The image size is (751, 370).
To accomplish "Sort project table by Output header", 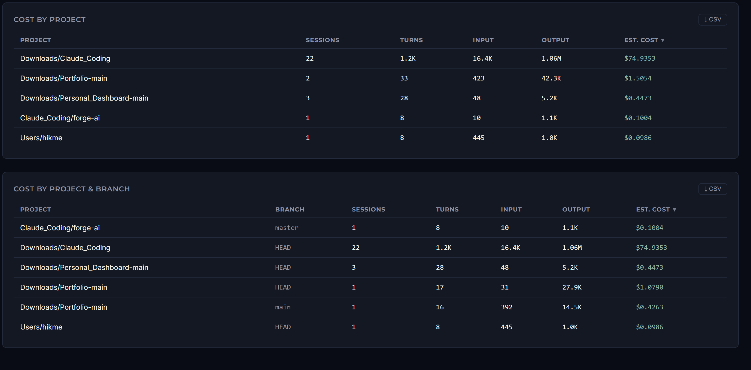I will pos(555,40).
